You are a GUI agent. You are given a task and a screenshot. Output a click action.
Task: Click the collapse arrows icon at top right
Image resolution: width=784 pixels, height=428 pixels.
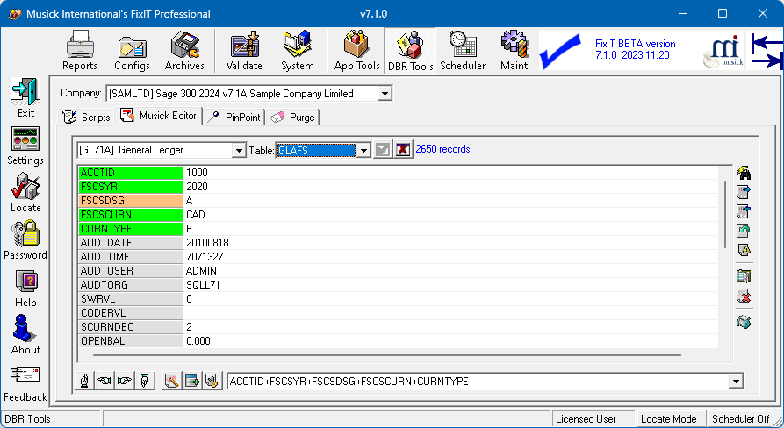(x=766, y=51)
